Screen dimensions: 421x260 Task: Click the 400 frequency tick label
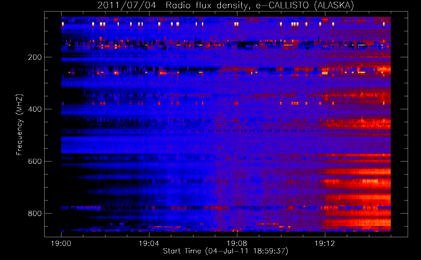coord(35,109)
